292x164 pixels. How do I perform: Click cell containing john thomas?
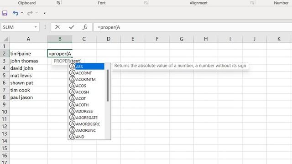point(28,61)
